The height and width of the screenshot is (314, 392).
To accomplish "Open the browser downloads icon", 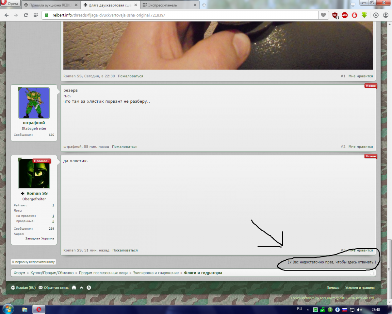I will click(376, 15).
